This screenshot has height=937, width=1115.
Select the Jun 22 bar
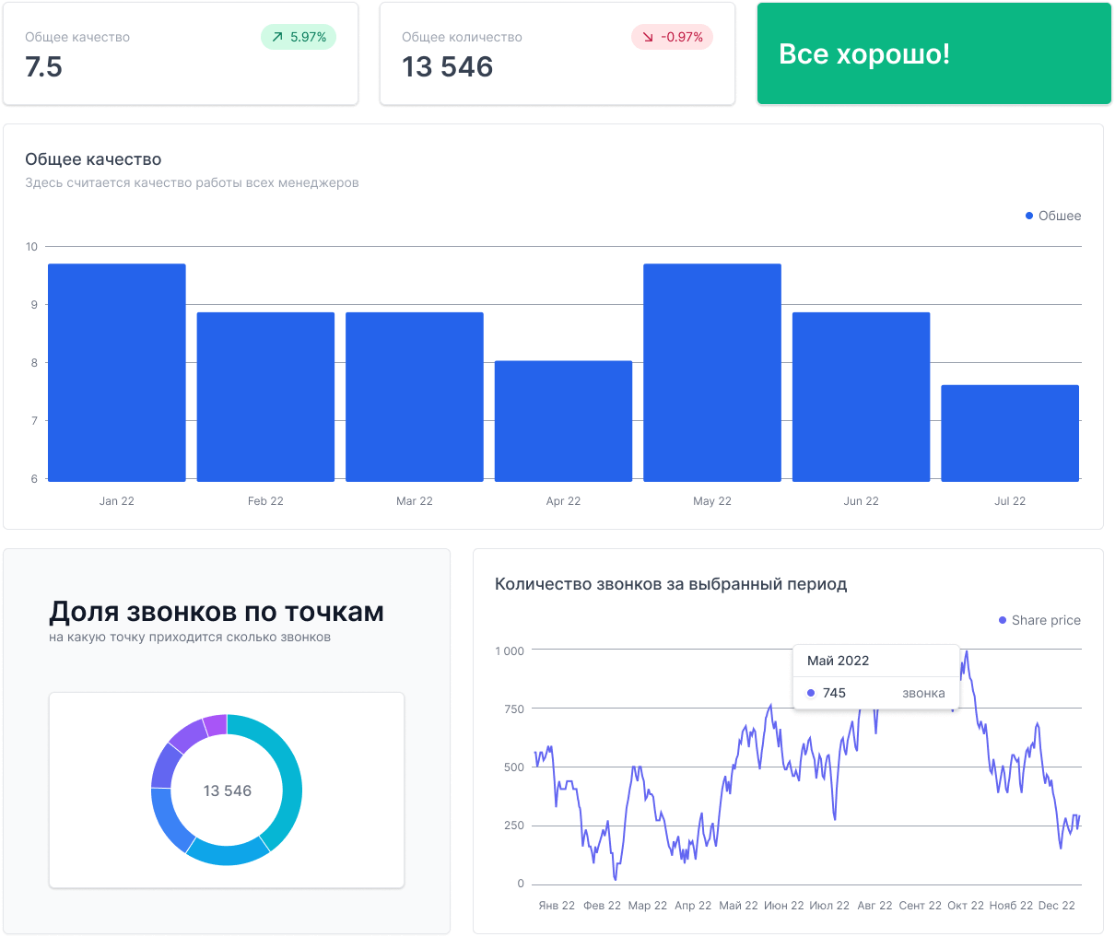861,396
